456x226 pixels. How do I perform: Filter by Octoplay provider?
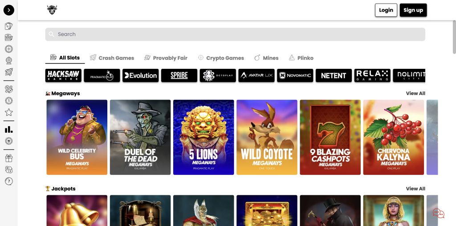(x=218, y=75)
